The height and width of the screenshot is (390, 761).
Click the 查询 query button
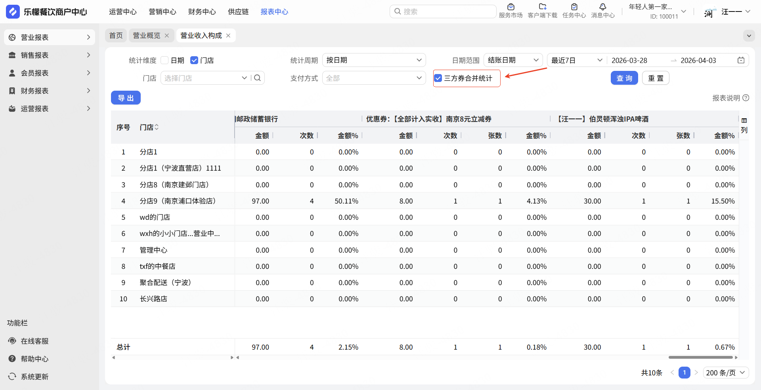click(624, 78)
